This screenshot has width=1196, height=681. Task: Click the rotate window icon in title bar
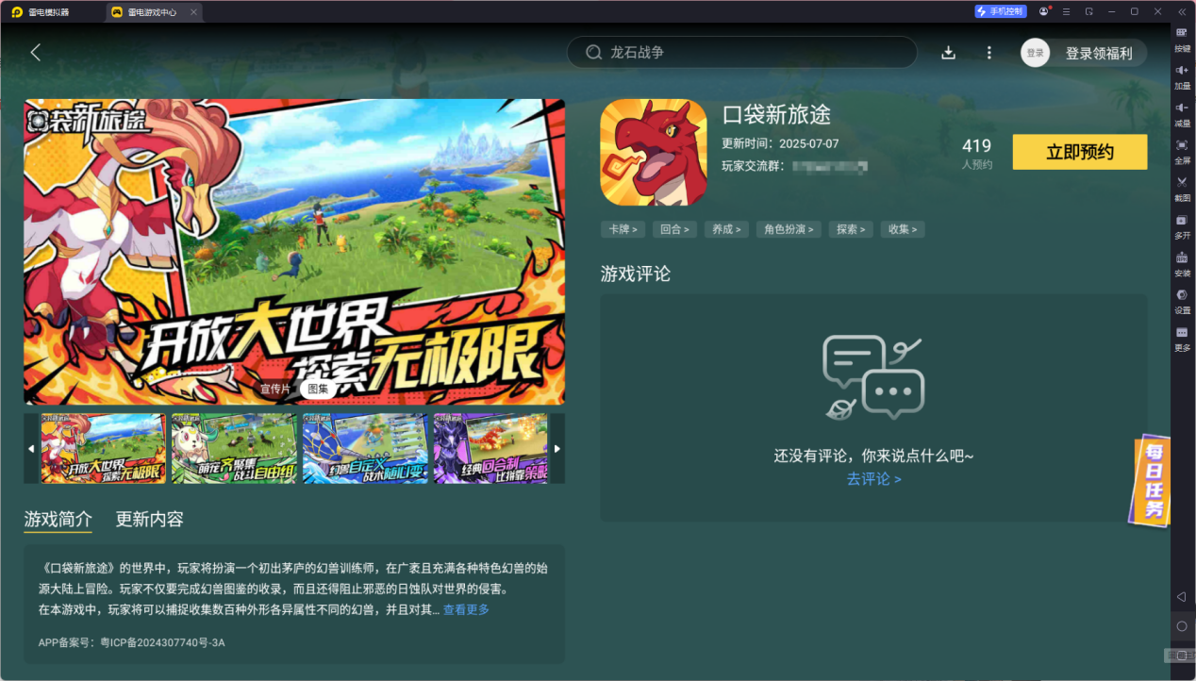click(1088, 11)
